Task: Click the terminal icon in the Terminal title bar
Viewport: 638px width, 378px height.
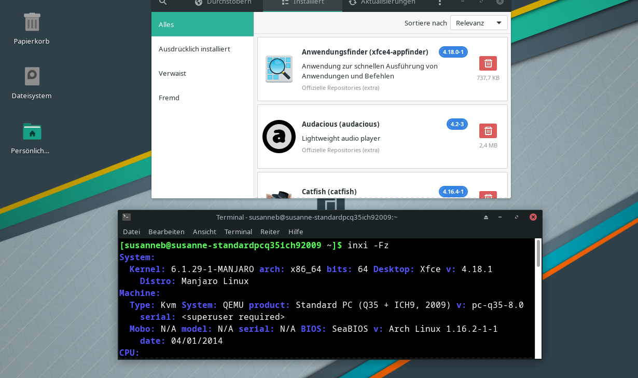Action: pyautogui.click(x=127, y=217)
